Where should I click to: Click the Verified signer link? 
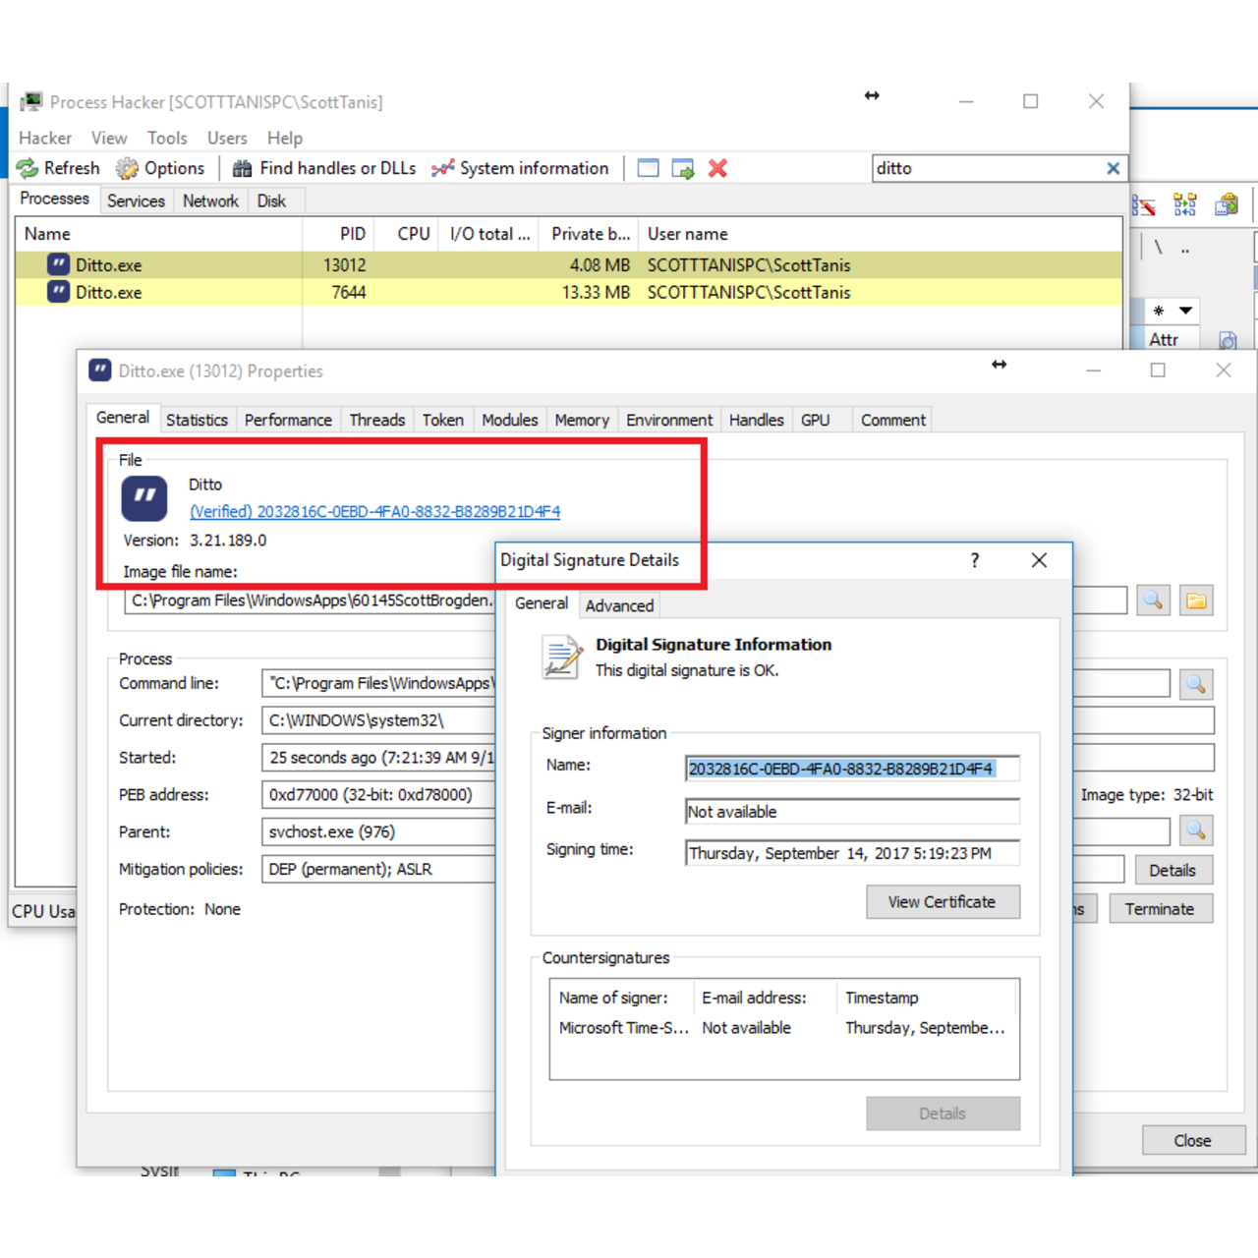point(374,512)
